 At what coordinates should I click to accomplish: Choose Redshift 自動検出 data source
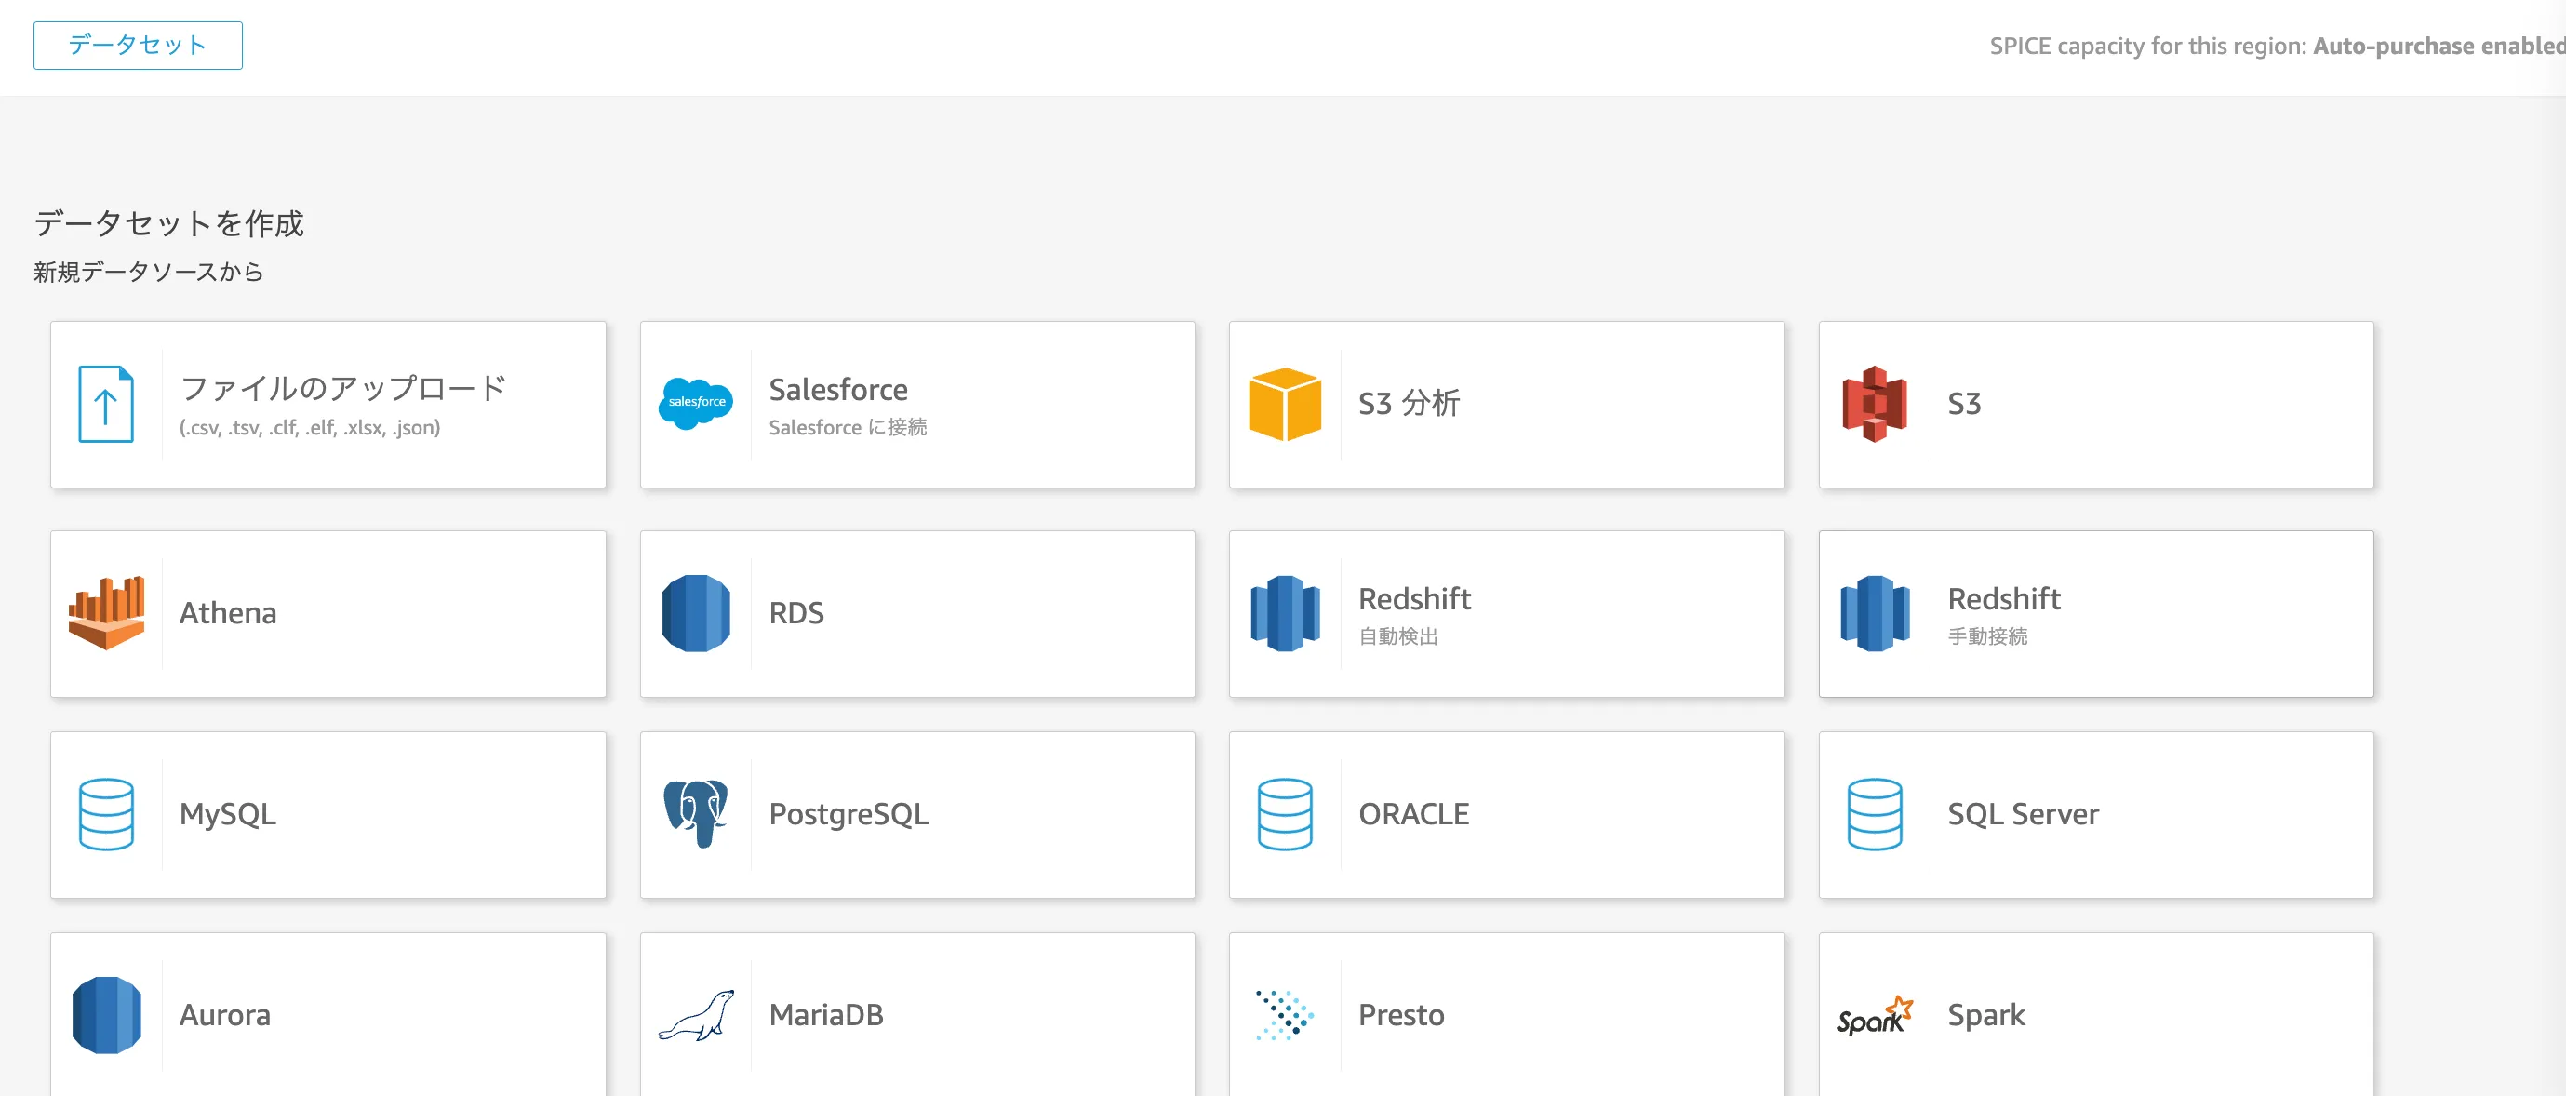(x=1506, y=614)
